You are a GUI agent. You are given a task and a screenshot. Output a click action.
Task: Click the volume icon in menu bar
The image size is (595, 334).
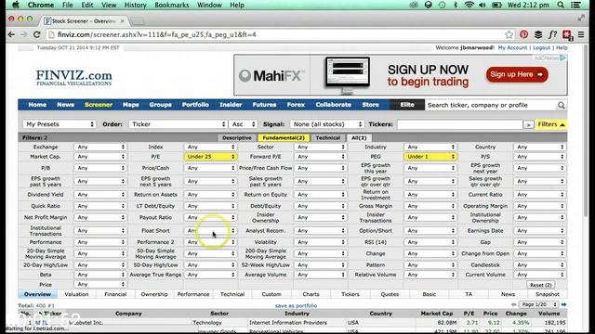click(x=483, y=5)
